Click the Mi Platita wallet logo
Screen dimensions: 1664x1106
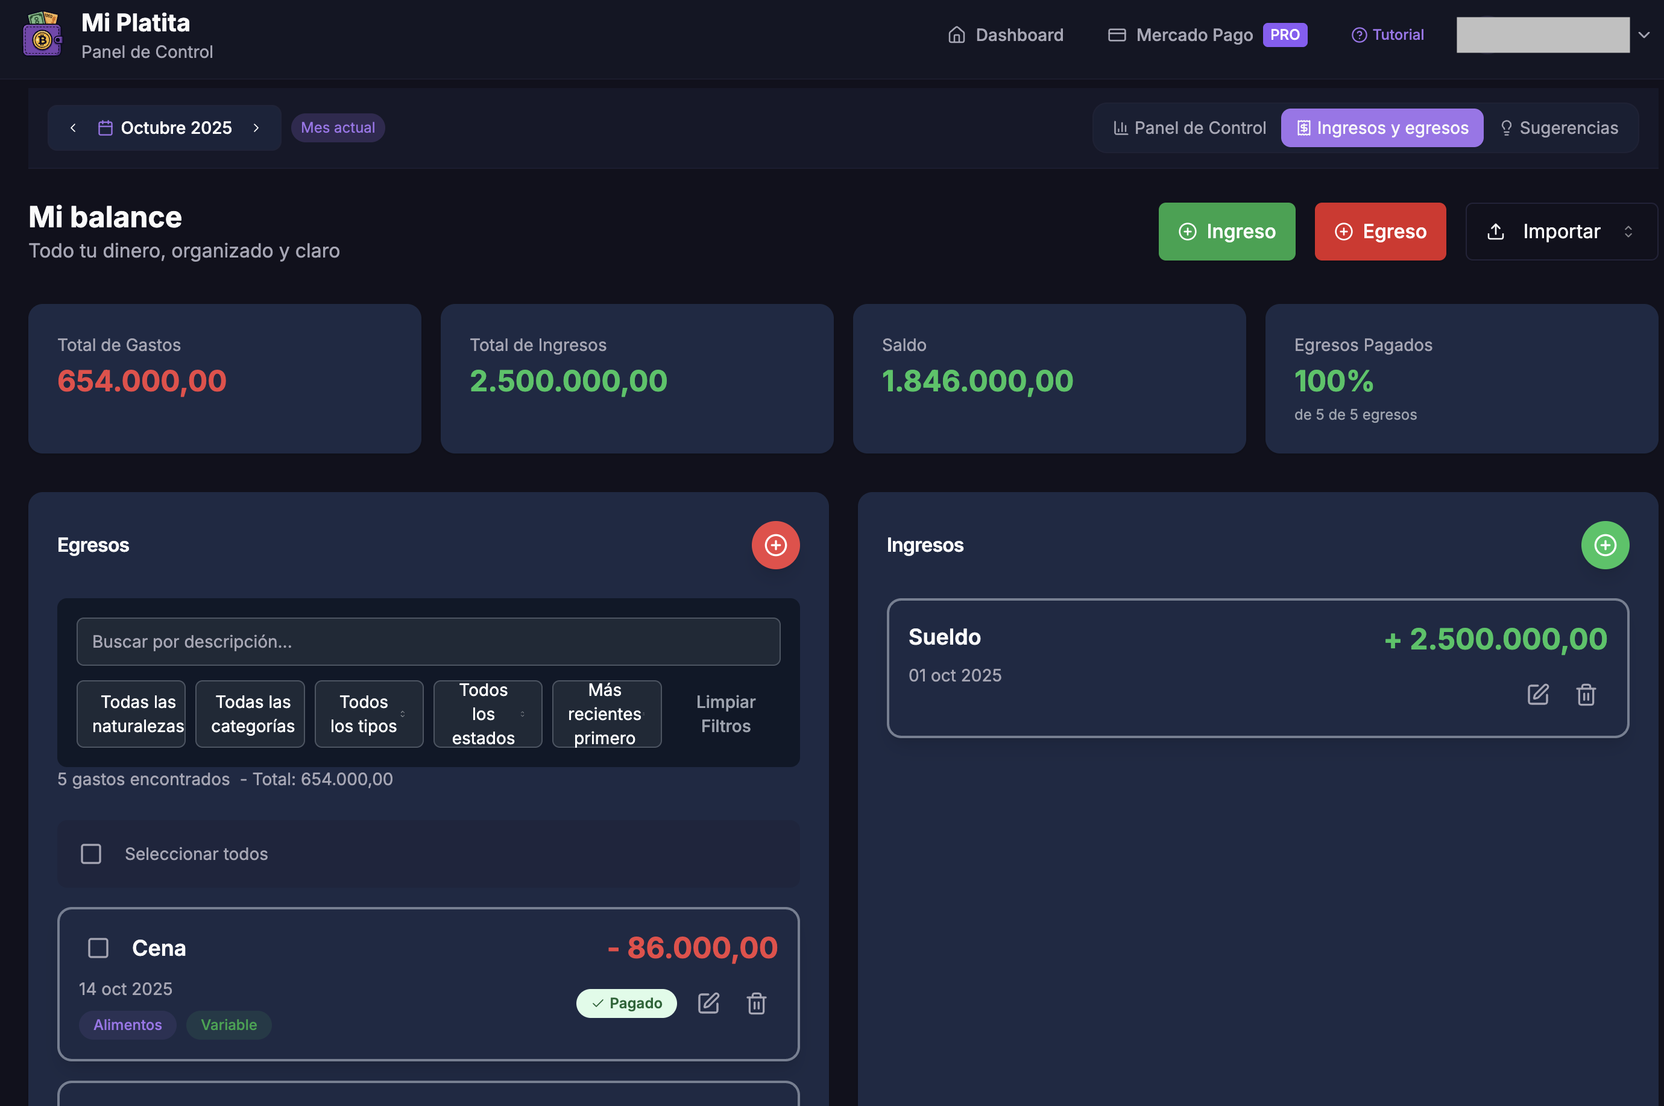click(42, 35)
